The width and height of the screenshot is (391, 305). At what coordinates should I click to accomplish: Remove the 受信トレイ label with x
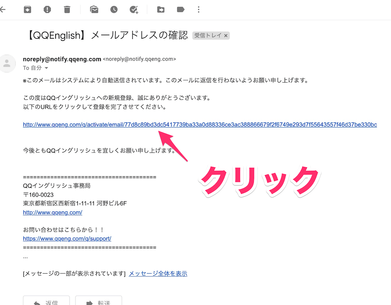[226, 36]
